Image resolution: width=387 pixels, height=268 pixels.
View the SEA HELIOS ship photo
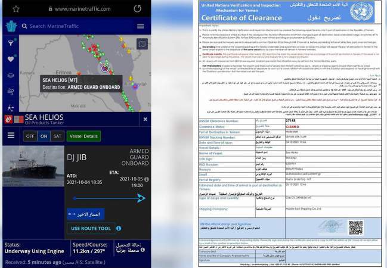(33, 166)
